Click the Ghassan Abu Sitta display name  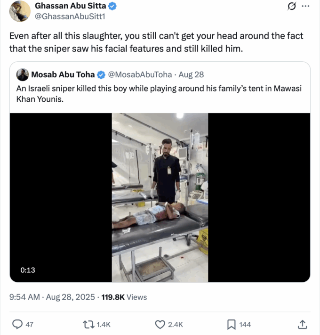tap(71, 6)
